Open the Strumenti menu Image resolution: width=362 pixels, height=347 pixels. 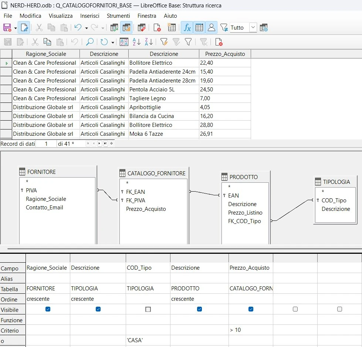point(118,16)
